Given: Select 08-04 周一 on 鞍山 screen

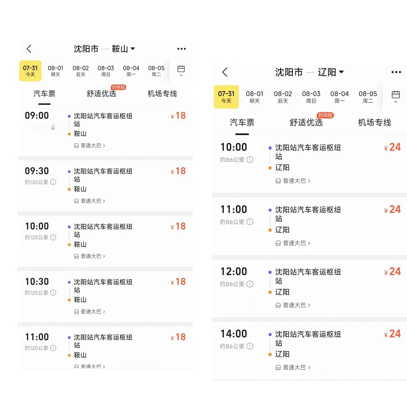Looking at the screenshot, I should click(131, 71).
